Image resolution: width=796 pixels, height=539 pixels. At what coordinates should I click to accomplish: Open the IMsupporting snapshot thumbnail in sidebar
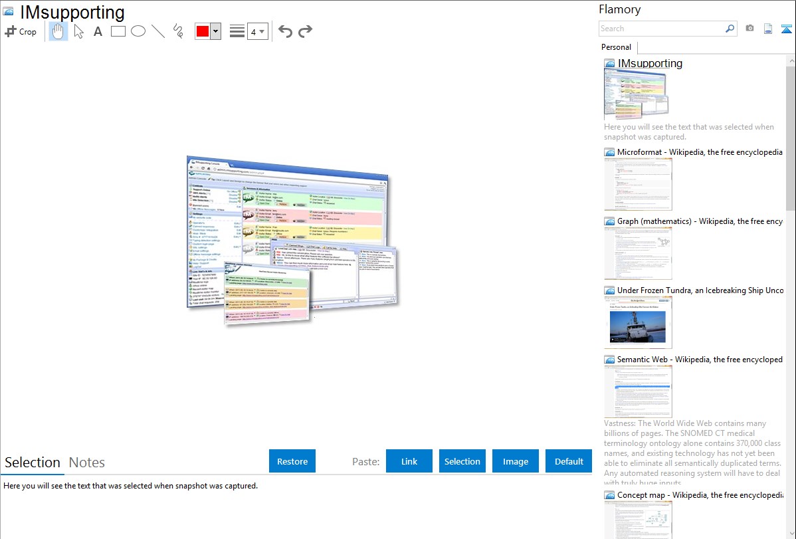point(637,94)
